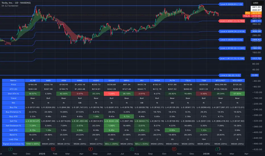265x156 pixels.
Task: Click the GOOG column header
Action: [111, 81]
